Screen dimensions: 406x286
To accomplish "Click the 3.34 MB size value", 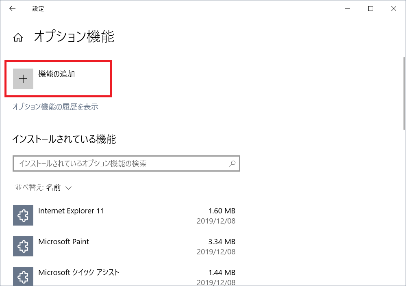I will pyautogui.click(x=222, y=241).
